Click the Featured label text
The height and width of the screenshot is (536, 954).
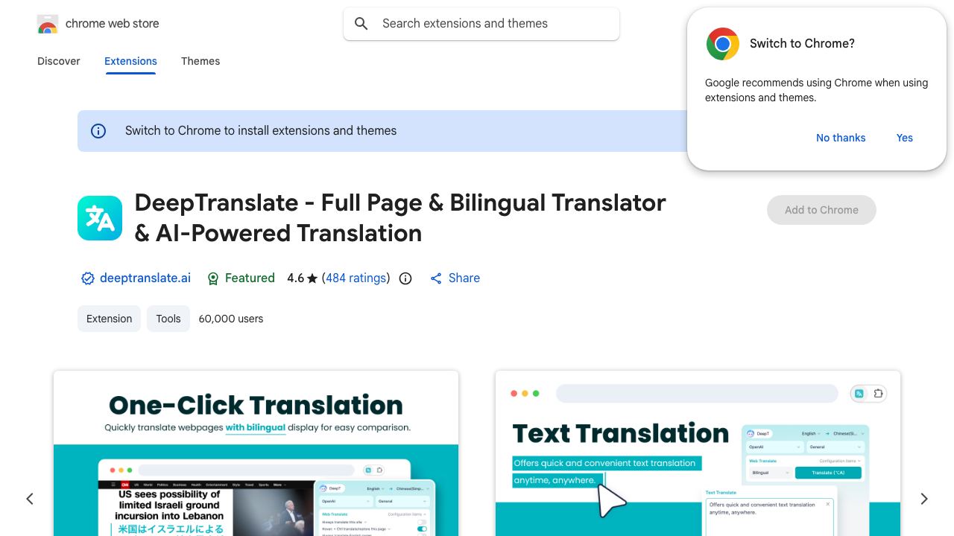[250, 278]
